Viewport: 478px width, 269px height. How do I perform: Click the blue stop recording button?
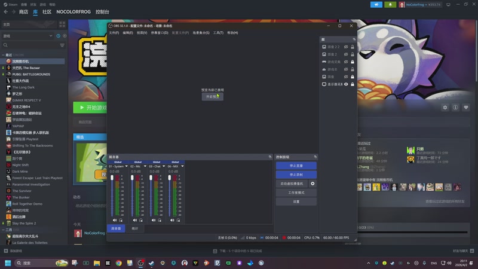(x=296, y=175)
